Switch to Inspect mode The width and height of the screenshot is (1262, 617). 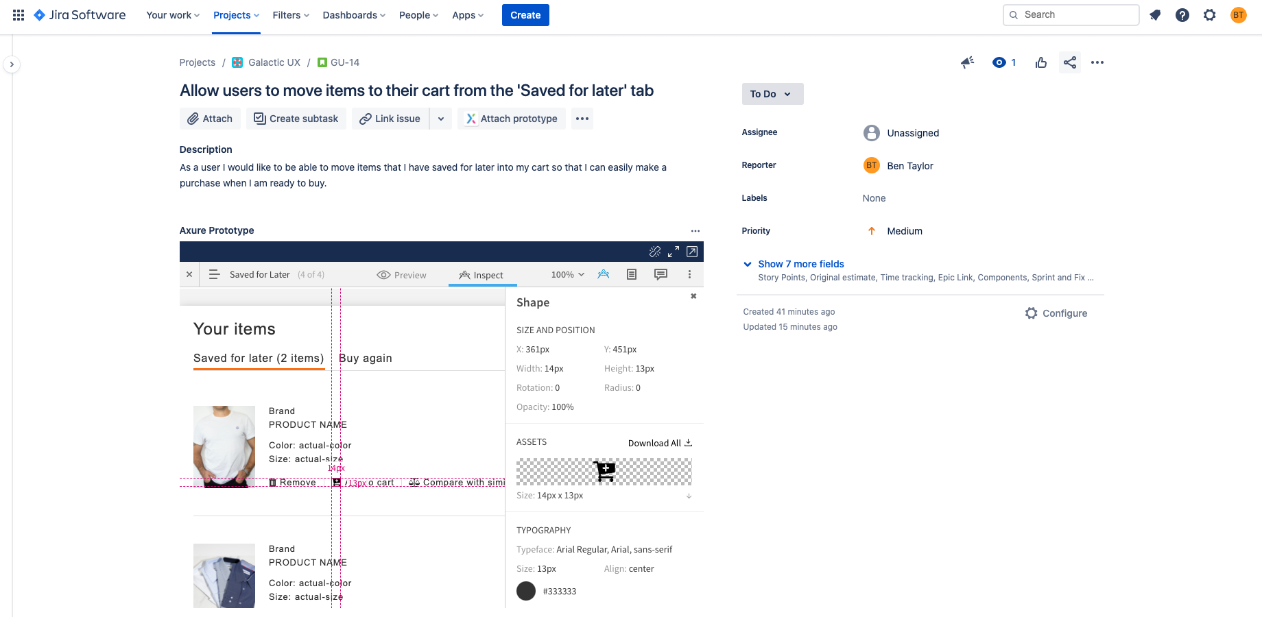click(x=481, y=275)
